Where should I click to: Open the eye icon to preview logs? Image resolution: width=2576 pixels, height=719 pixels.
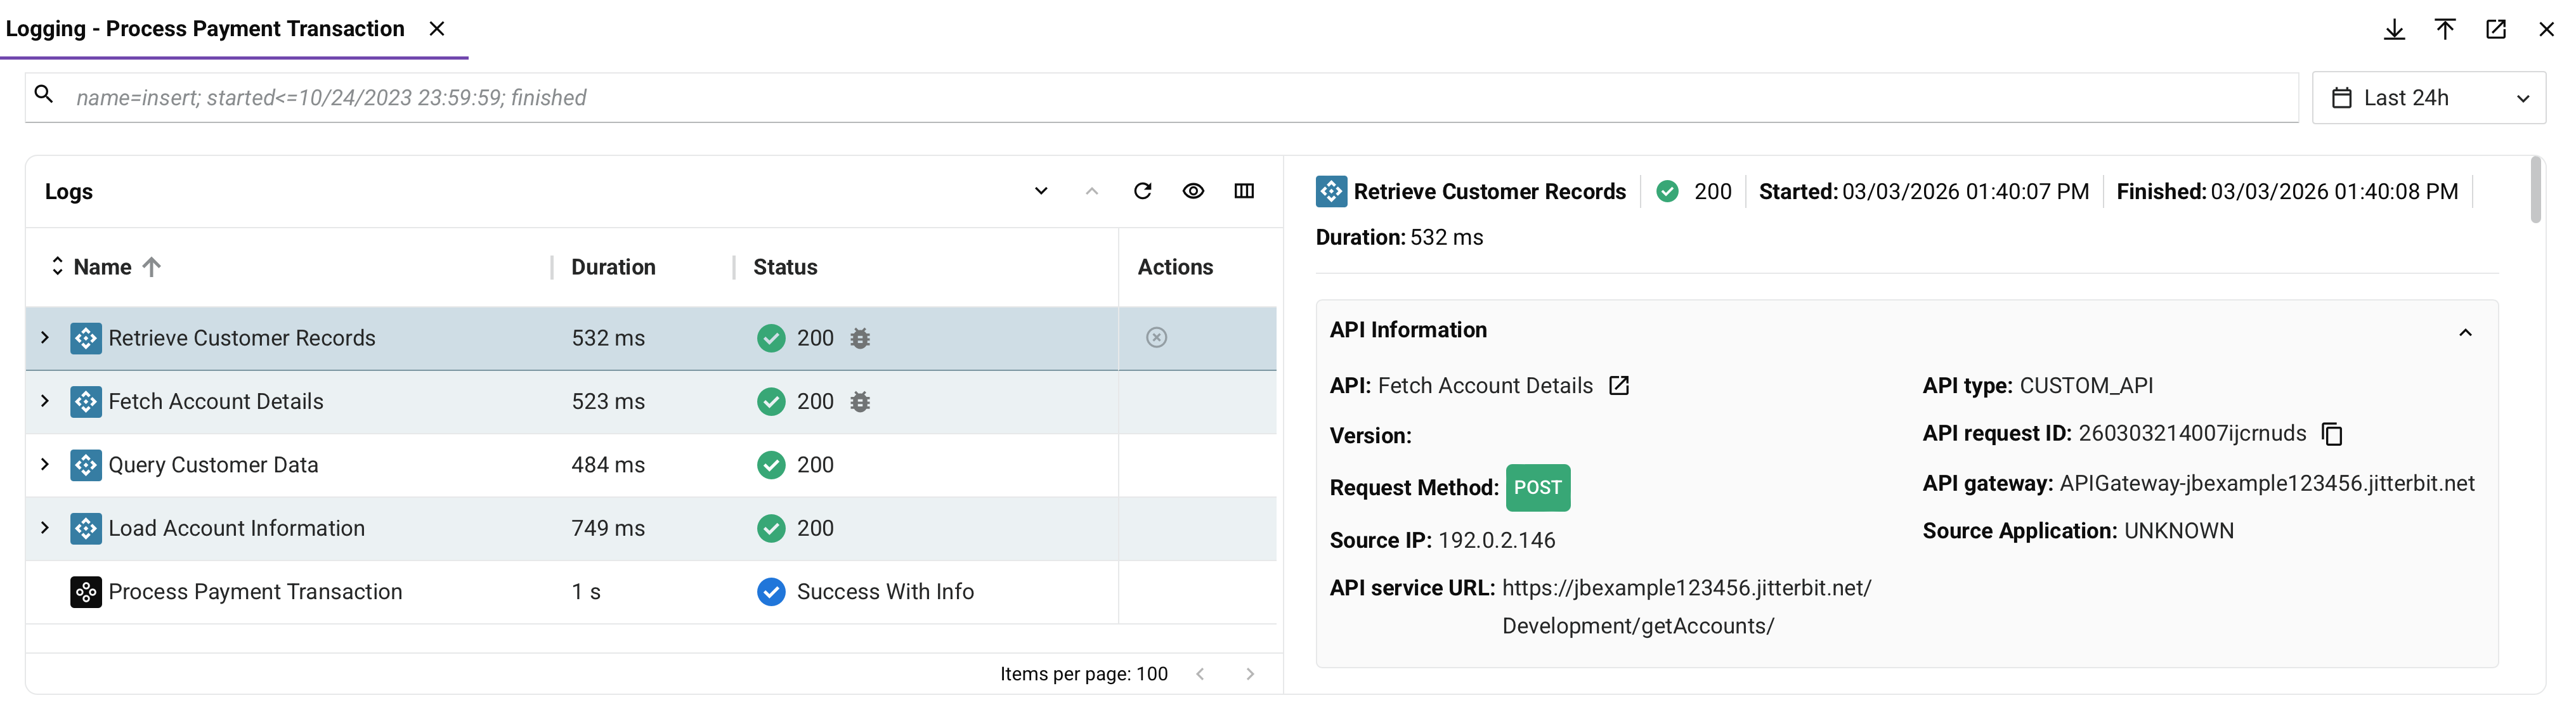[1194, 191]
